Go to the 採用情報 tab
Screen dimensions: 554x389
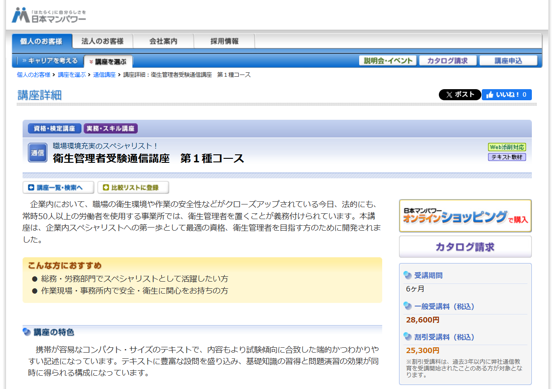click(224, 41)
